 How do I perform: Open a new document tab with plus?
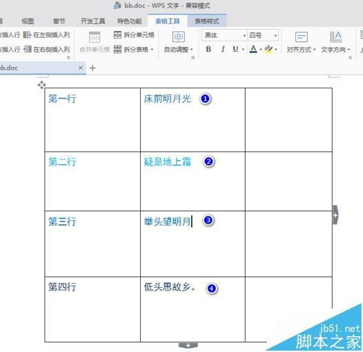coord(92,68)
